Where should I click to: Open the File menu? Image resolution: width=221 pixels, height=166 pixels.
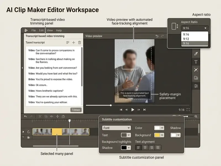[33, 30]
